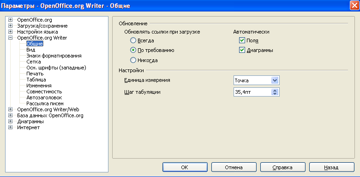Expand the Загрузка/сохранение node
The height and width of the screenshot is (177, 360).
tap(10, 26)
